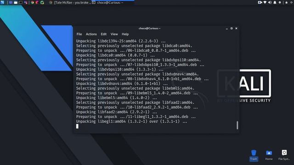Viewport: 294px width, 165px height.
Task: Close the terminal window
Action: coord(236,28)
